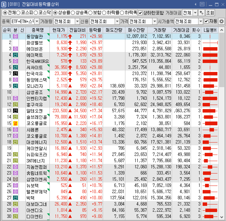Click the scrollbar down arrow
Image resolution: width=226 pixels, height=221 pixels.
point(222,217)
